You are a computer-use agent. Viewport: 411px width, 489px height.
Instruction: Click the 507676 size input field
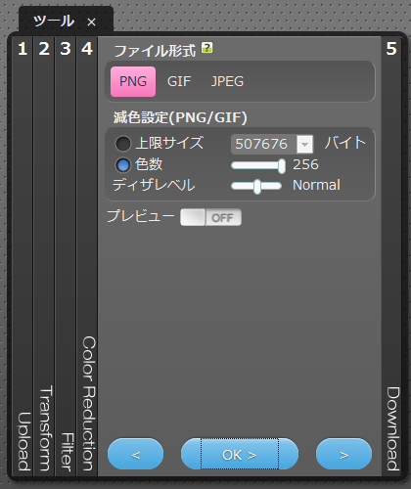point(263,144)
